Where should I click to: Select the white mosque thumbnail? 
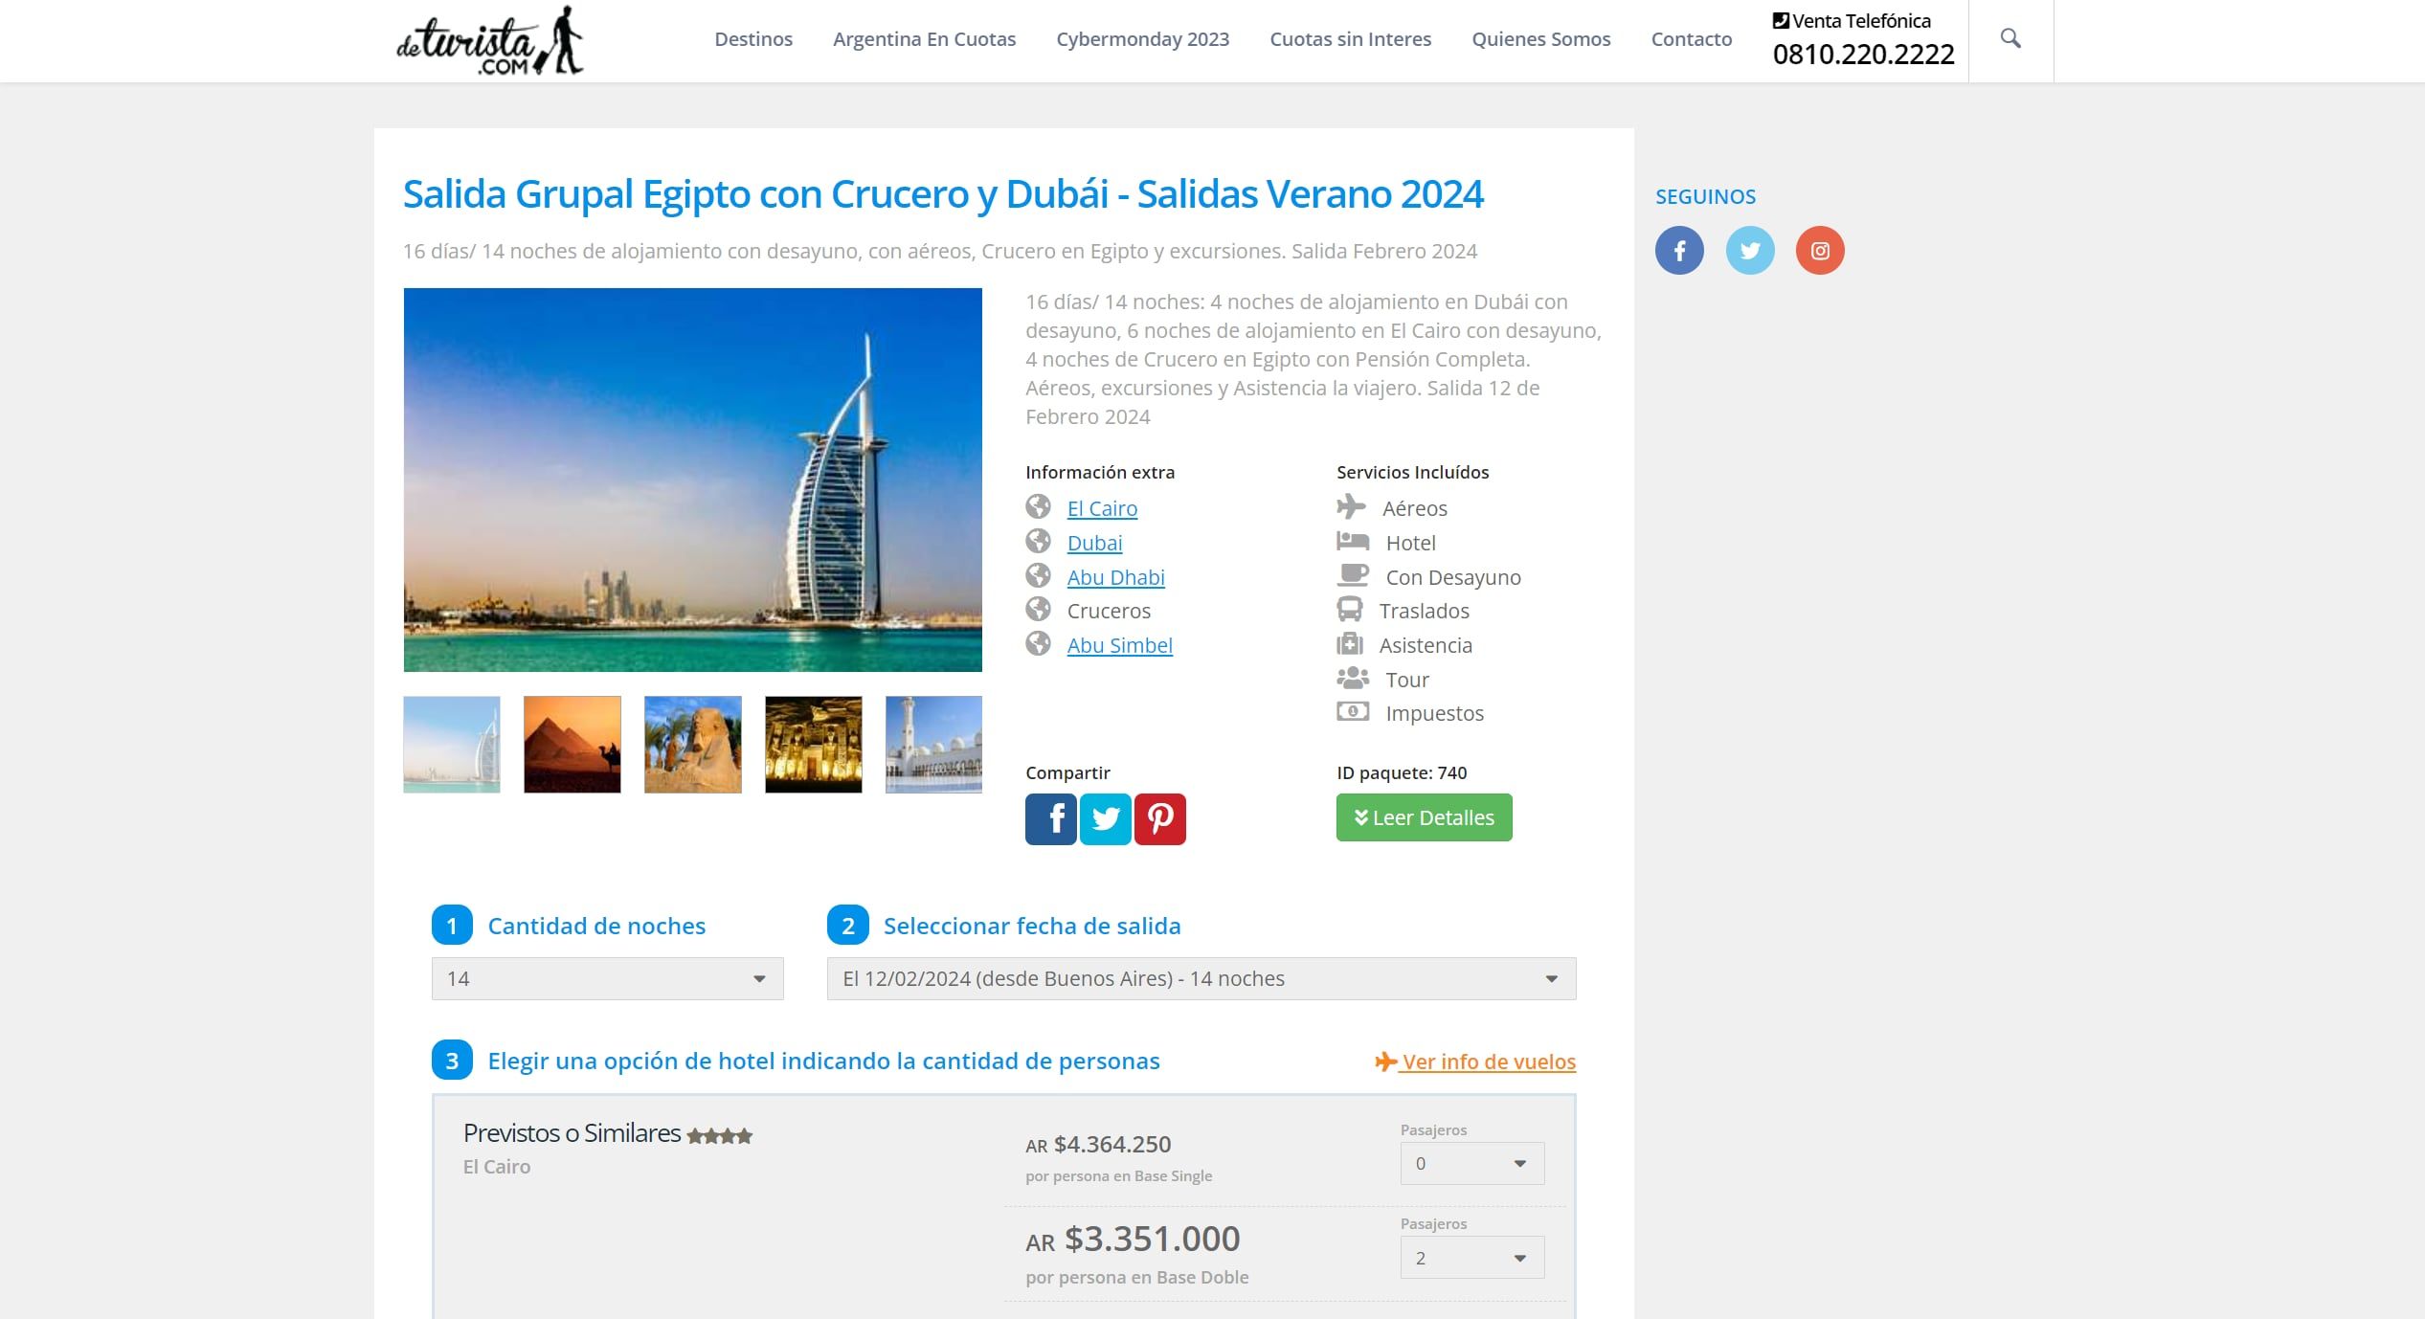tap(933, 745)
